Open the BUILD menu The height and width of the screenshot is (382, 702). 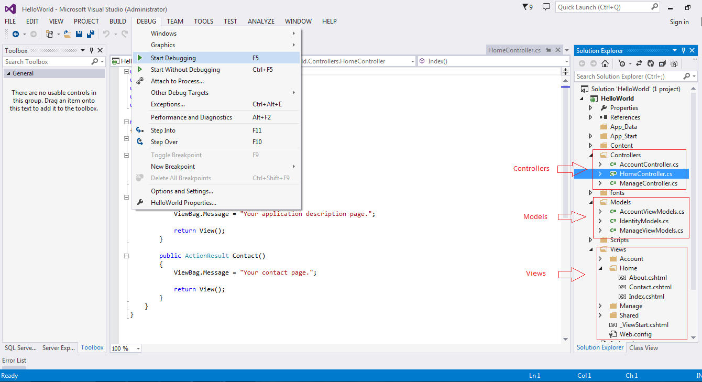(118, 21)
